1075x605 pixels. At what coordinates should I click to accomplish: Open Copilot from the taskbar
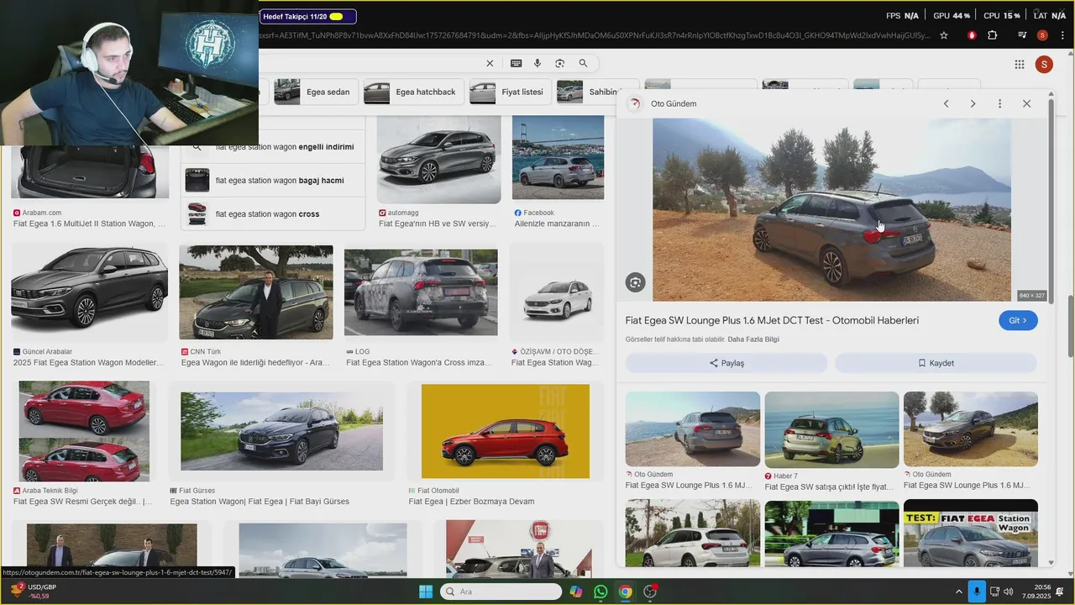click(576, 592)
